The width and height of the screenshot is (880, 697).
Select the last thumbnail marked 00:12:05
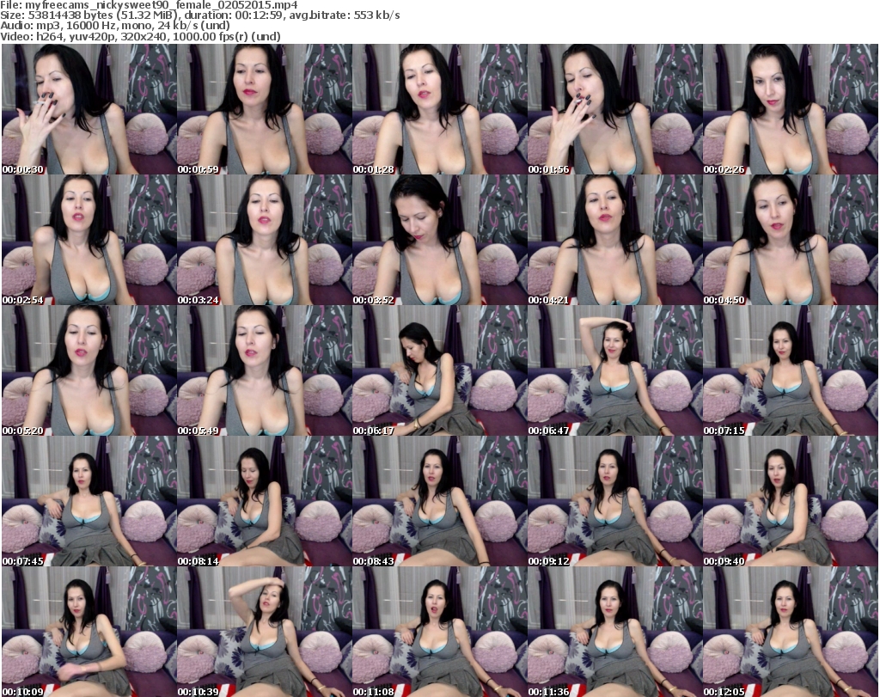click(x=791, y=632)
